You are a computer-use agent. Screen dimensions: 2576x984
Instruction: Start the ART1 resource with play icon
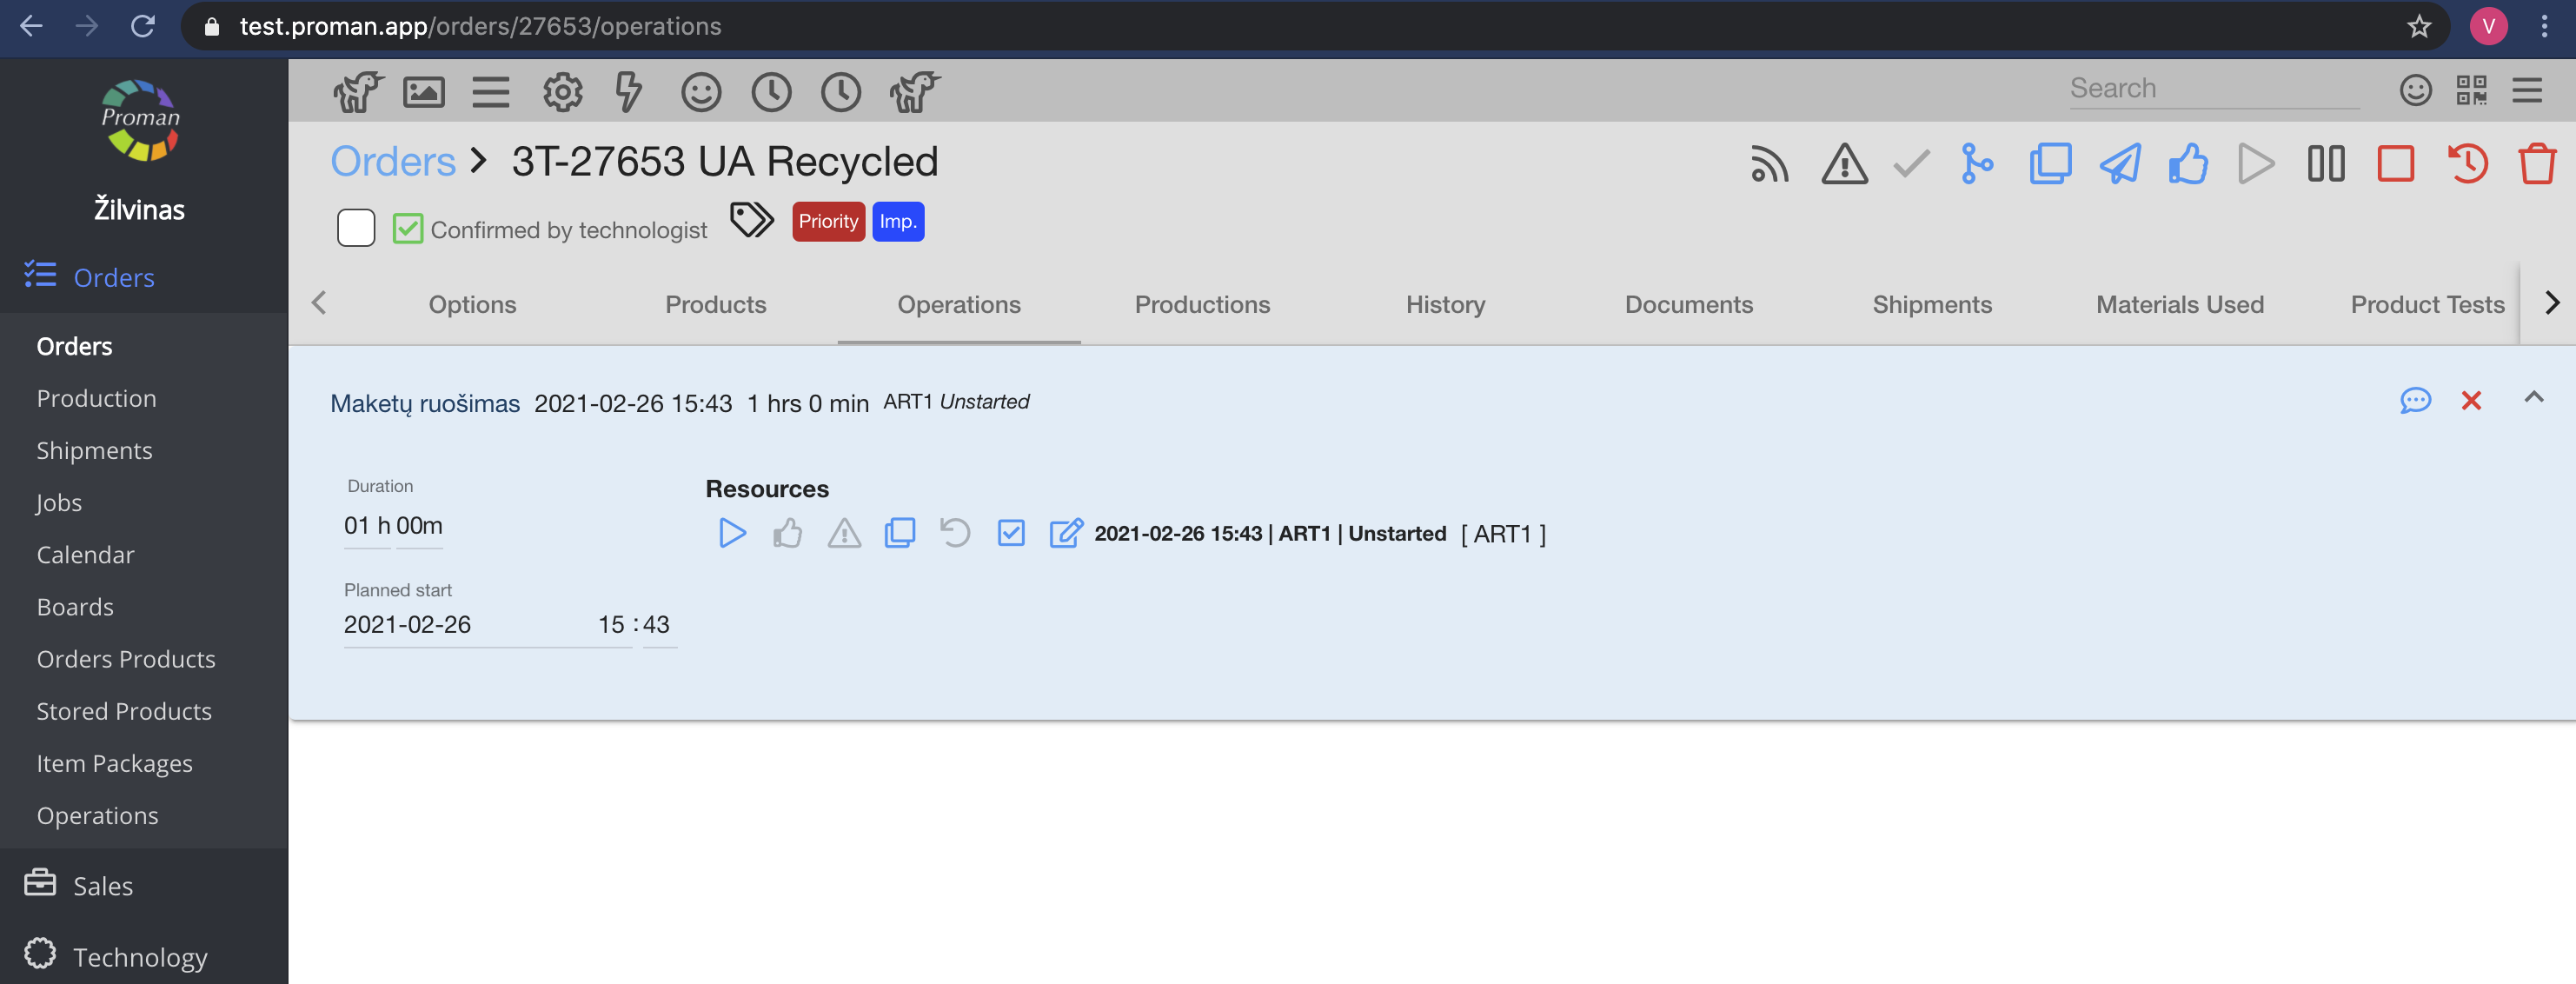pyautogui.click(x=732, y=533)
